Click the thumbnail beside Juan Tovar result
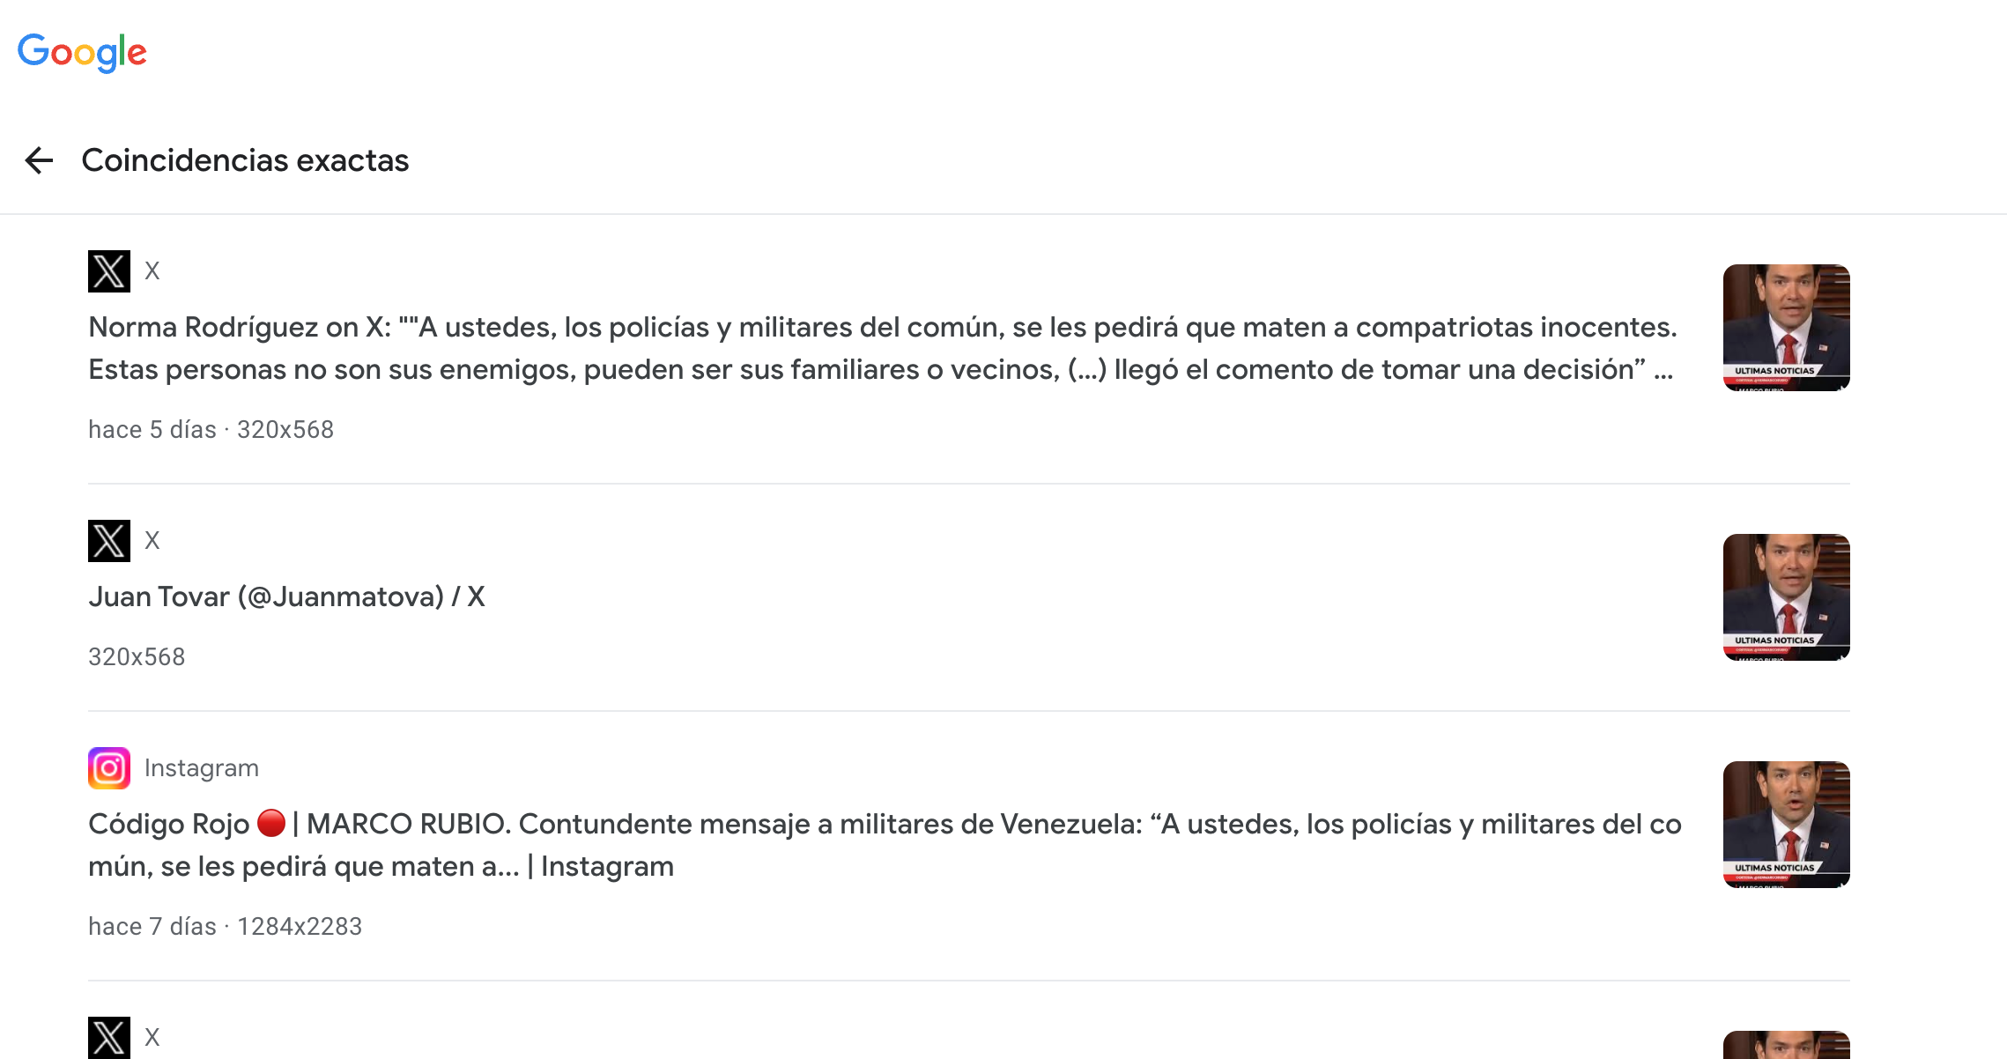This screenshot has height=1059, width=2007. pyautogui.click(x=1786, y=597)
